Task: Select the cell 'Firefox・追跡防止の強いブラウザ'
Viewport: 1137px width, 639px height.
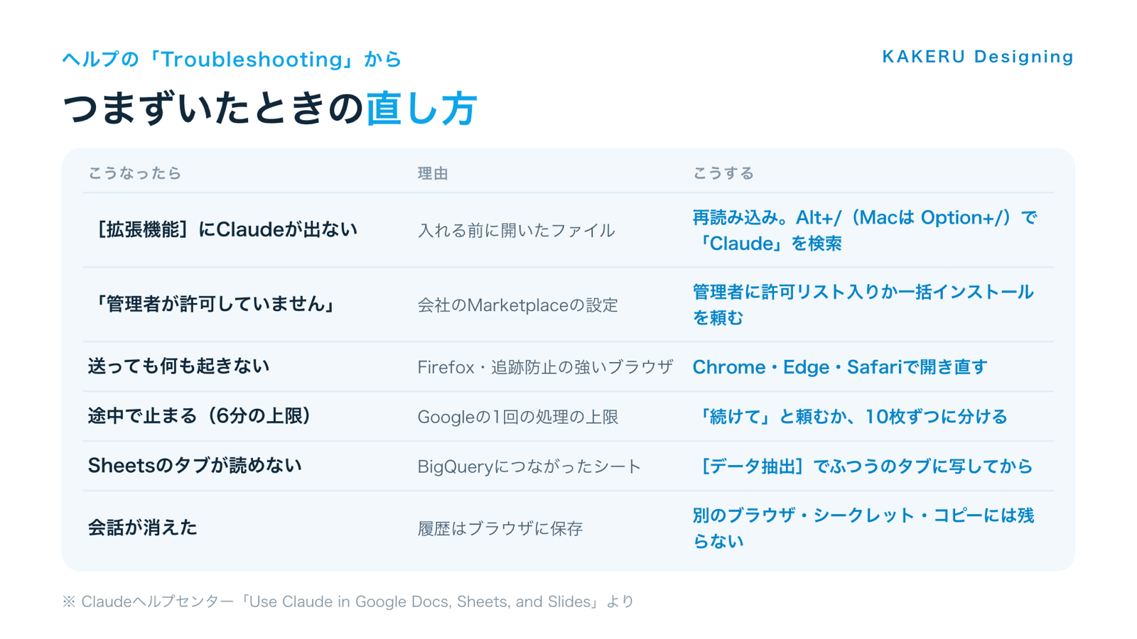Action: coord(545,367)
